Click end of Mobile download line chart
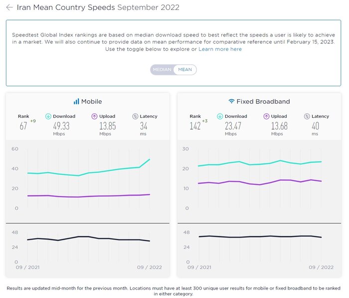Image resolution: width=349 pixels, height=298 pixels. coord(150,160)
